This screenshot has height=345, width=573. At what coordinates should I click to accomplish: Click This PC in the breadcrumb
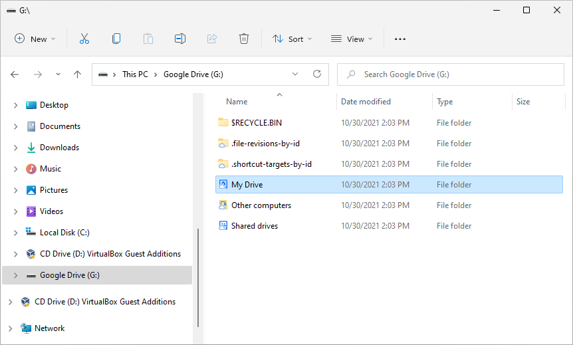[x=135, y=74]
